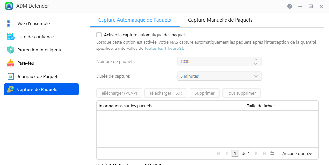The image size is (329, 165).
Task: Click the page number input field
Action: 235,153
